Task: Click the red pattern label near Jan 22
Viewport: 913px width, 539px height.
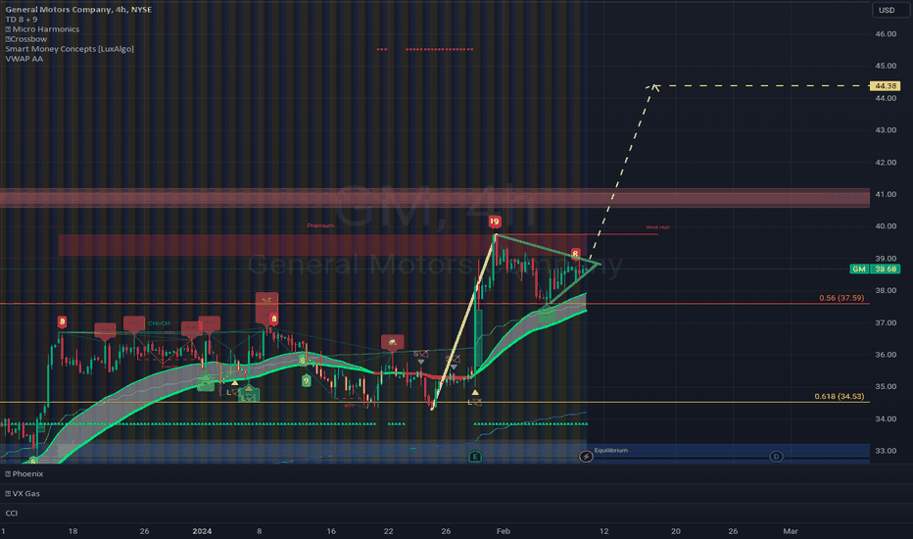Action: pyautogui.click(x=393, y=342)
